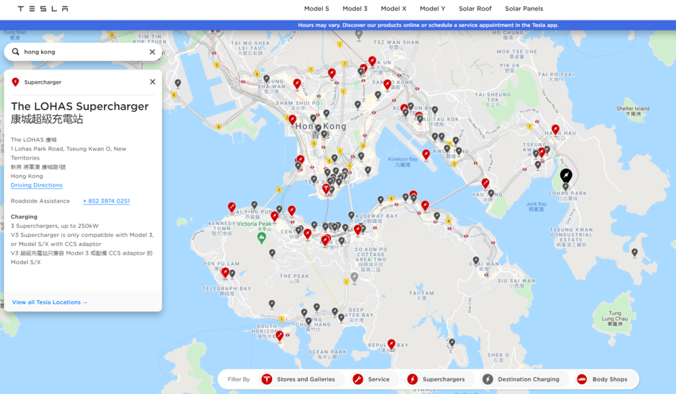Open the Solar Roof menu item
The height and width of the screenshot is (394, 676).
475,9
